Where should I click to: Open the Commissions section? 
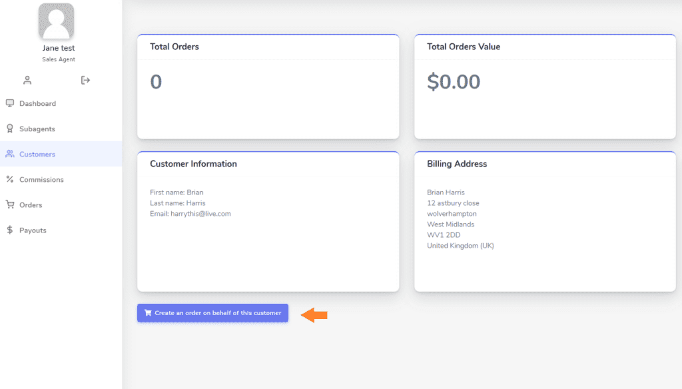pyautogui.click(x=61, y=179)
